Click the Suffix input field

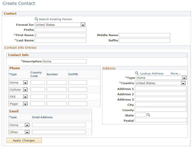(x=145, y=41)
